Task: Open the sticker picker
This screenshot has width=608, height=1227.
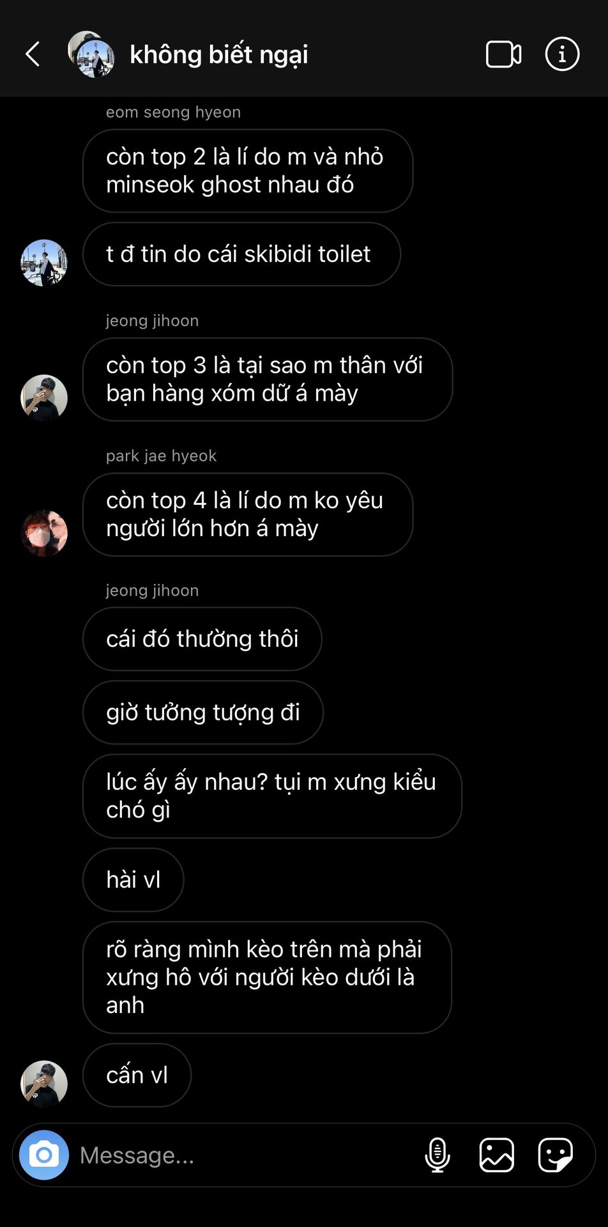Action: pyautogui.click(x=556, y=1155)
